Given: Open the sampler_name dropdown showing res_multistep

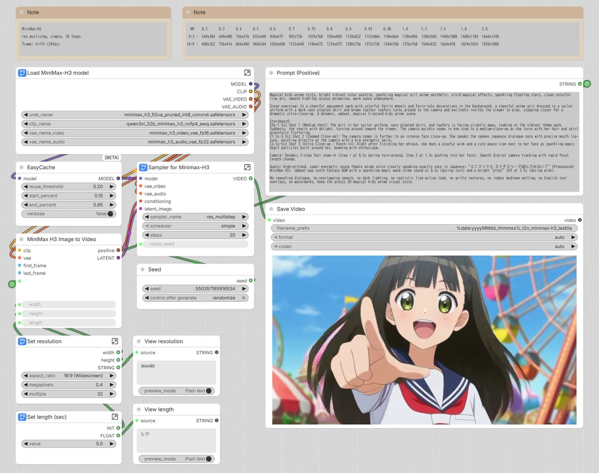Looking at the screenshot, I should [195, 217].
